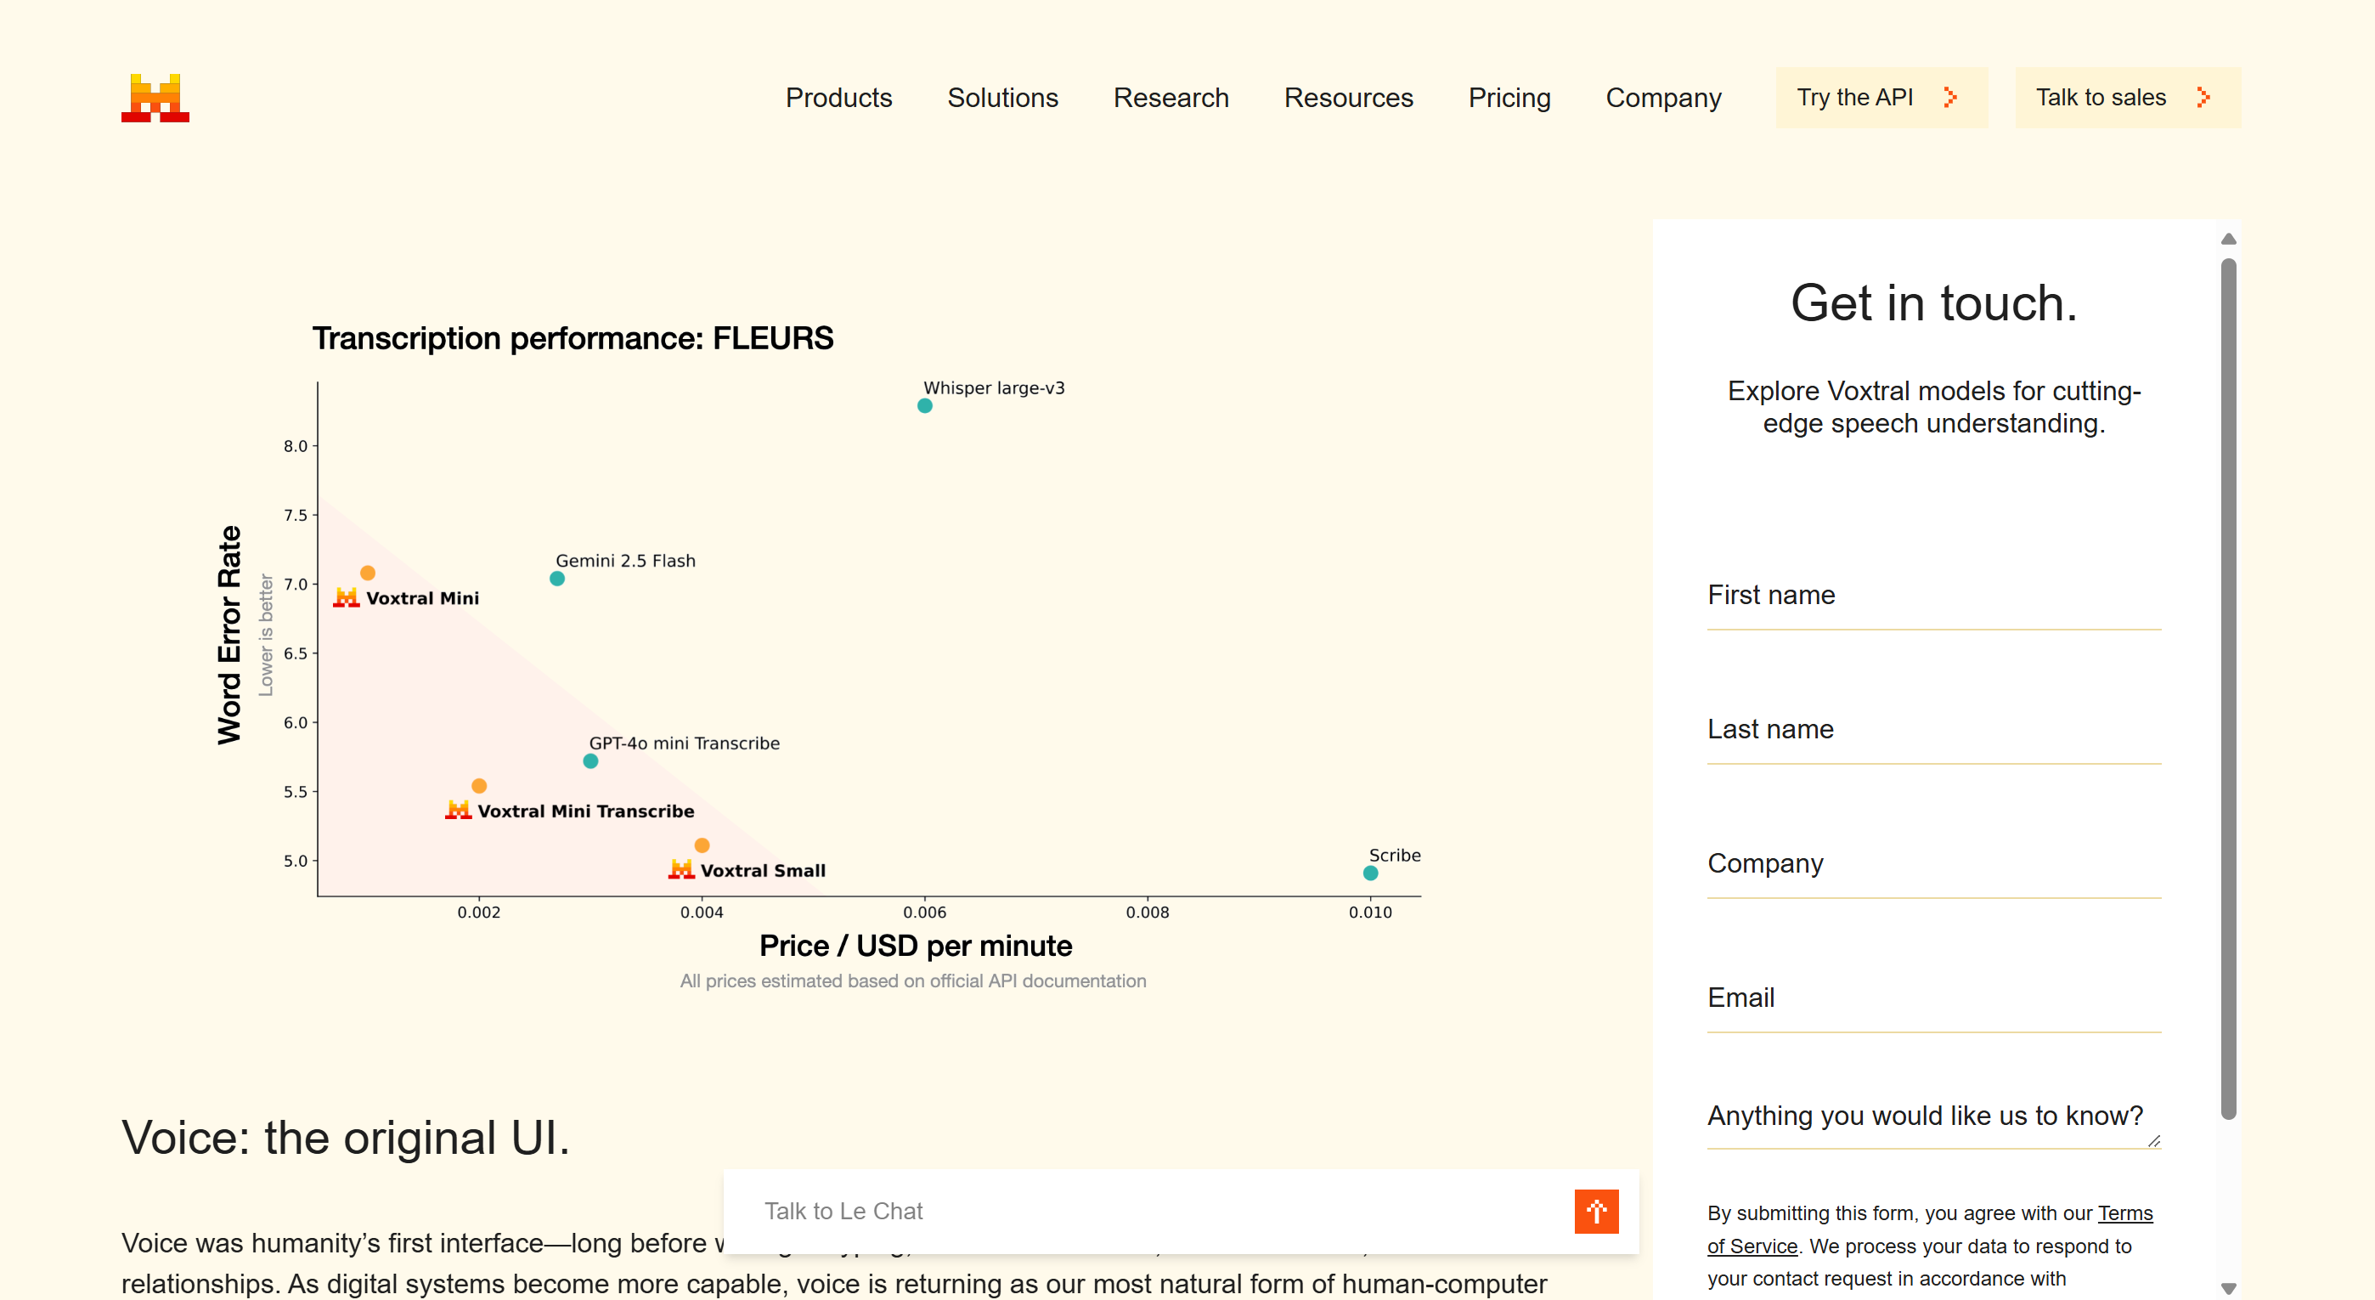Click the Whisper large-v3 data point

pos(925,407)
